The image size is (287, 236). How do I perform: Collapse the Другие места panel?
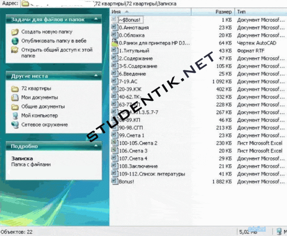(x=96, y=76)
